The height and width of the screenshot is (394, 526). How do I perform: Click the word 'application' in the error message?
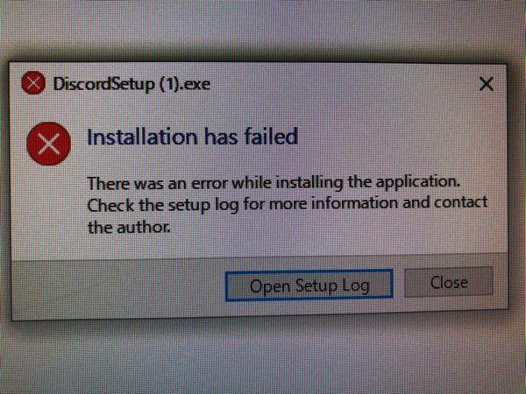point(417,183)
